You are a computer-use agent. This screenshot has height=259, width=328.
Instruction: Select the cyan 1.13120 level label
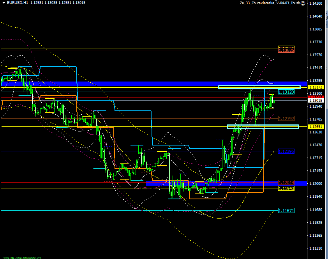[286, 92]
